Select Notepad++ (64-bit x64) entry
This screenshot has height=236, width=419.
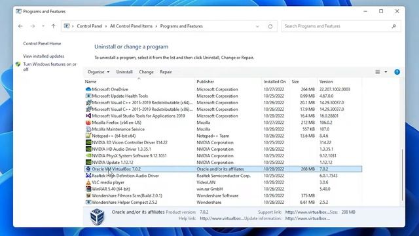coord(114,136)
